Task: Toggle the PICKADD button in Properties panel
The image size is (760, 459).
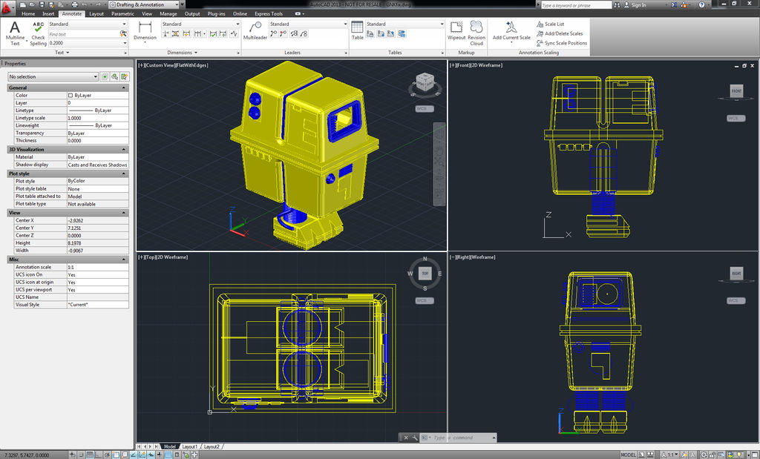Action: tap(105, 76)
